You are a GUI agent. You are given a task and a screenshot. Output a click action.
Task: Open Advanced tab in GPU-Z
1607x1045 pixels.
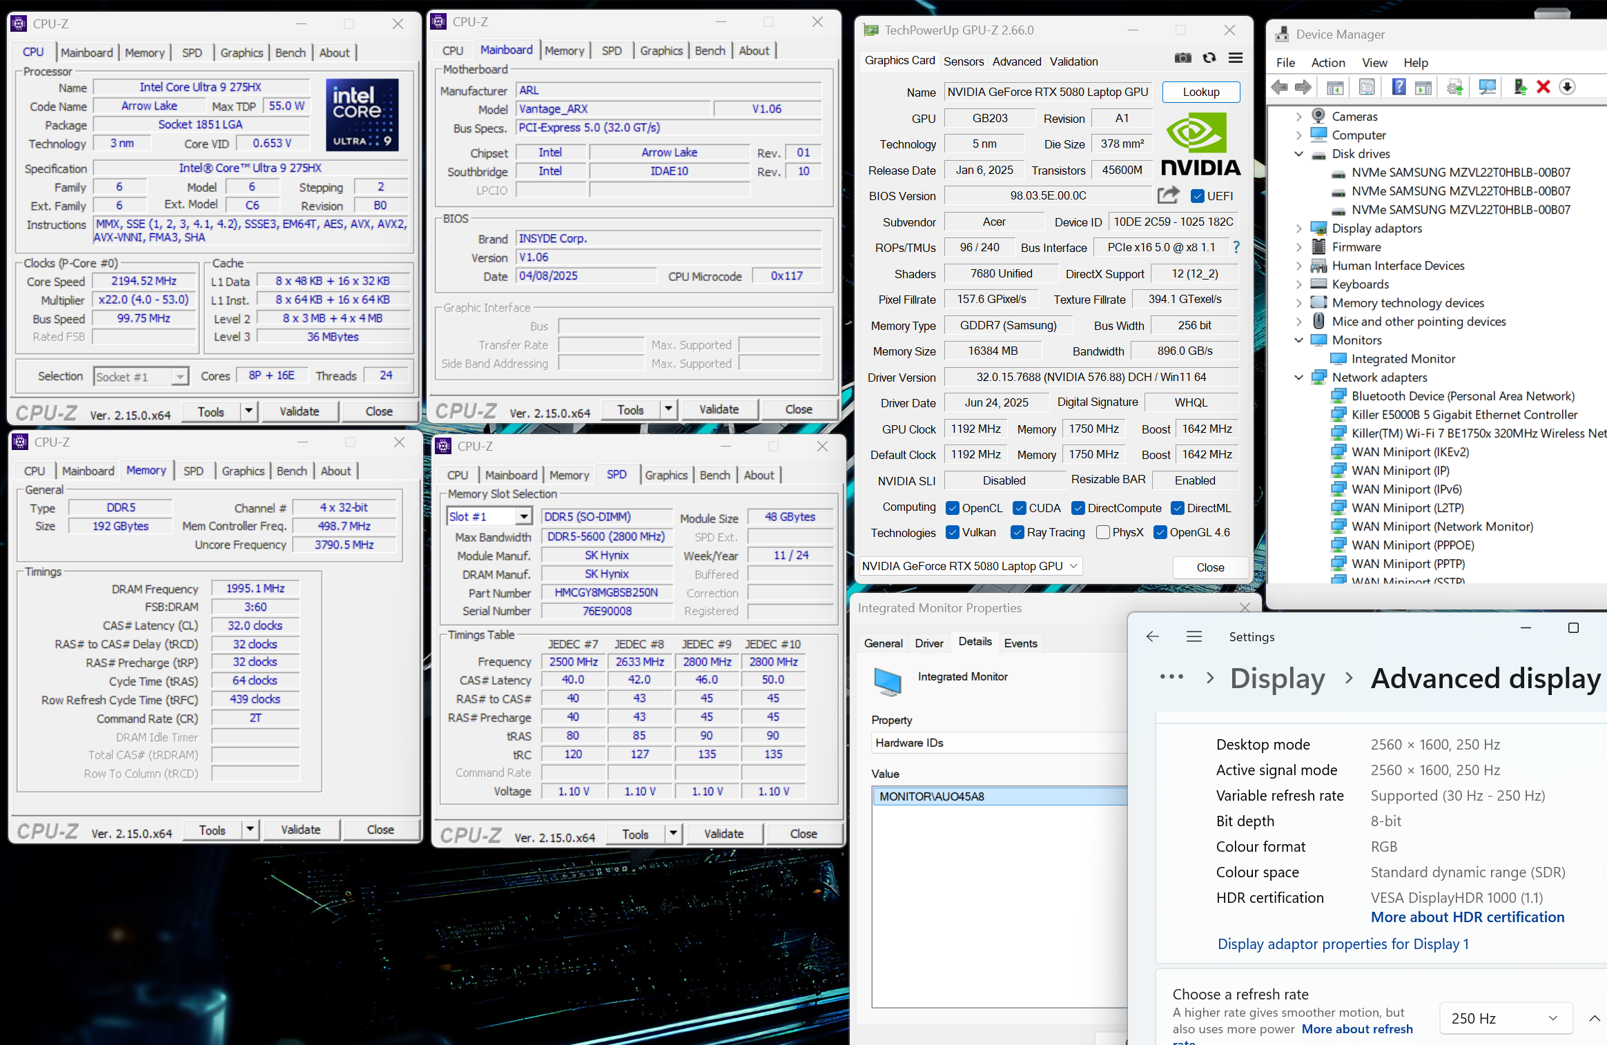click(1017, 61)
